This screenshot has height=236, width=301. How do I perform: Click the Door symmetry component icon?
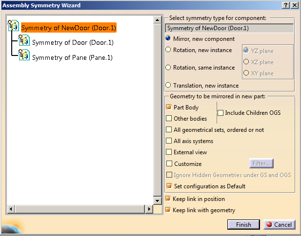click(24, 42)
